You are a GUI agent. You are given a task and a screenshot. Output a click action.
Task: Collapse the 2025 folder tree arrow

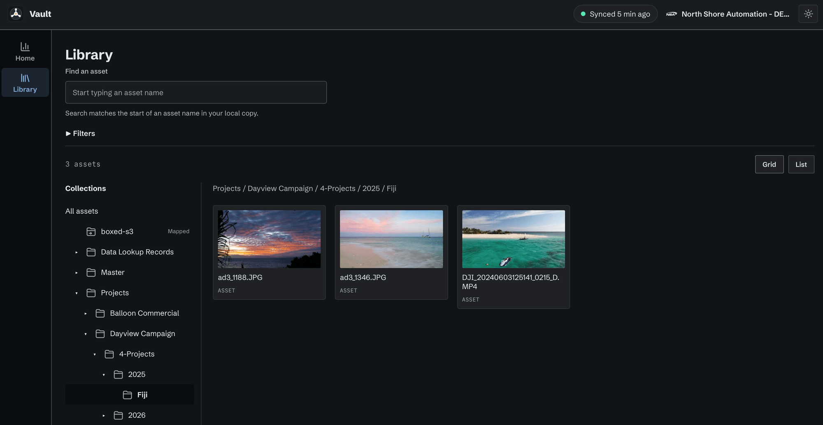coord(104,375)
